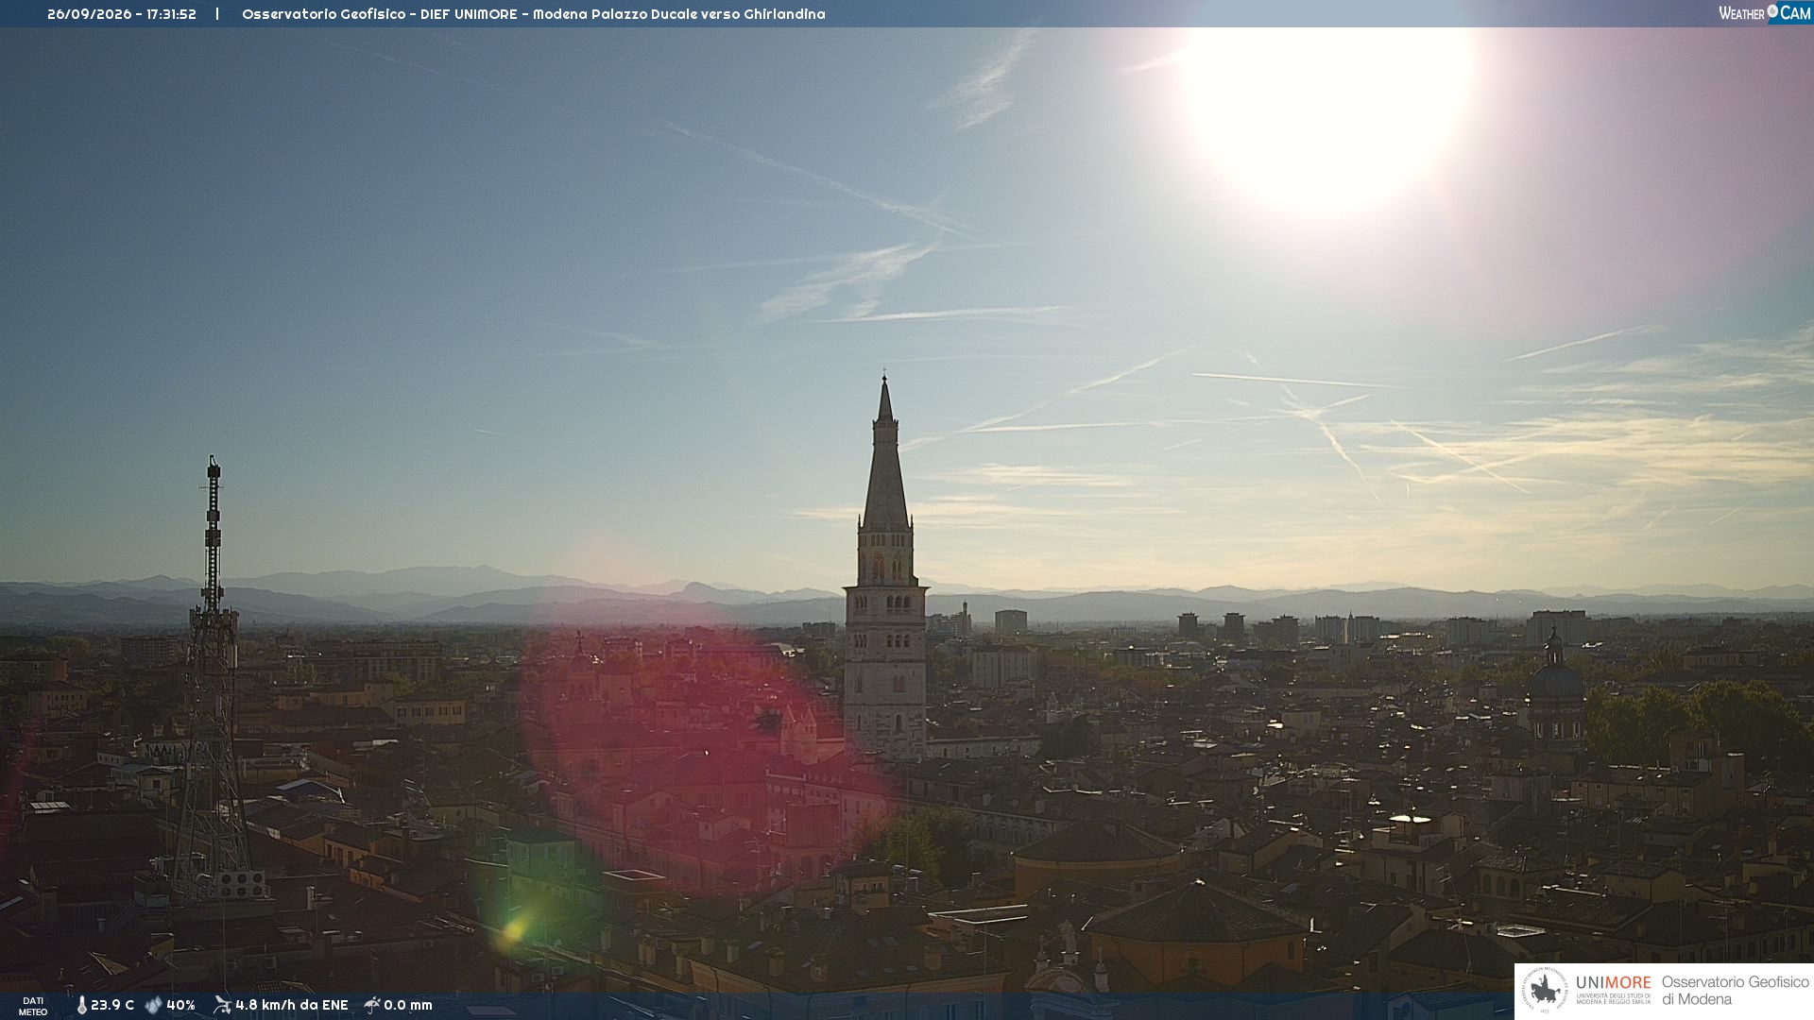Click the thermometer temperature icon
The width and height of the screenshot is (1814, 1020).
coord(81,1005)
